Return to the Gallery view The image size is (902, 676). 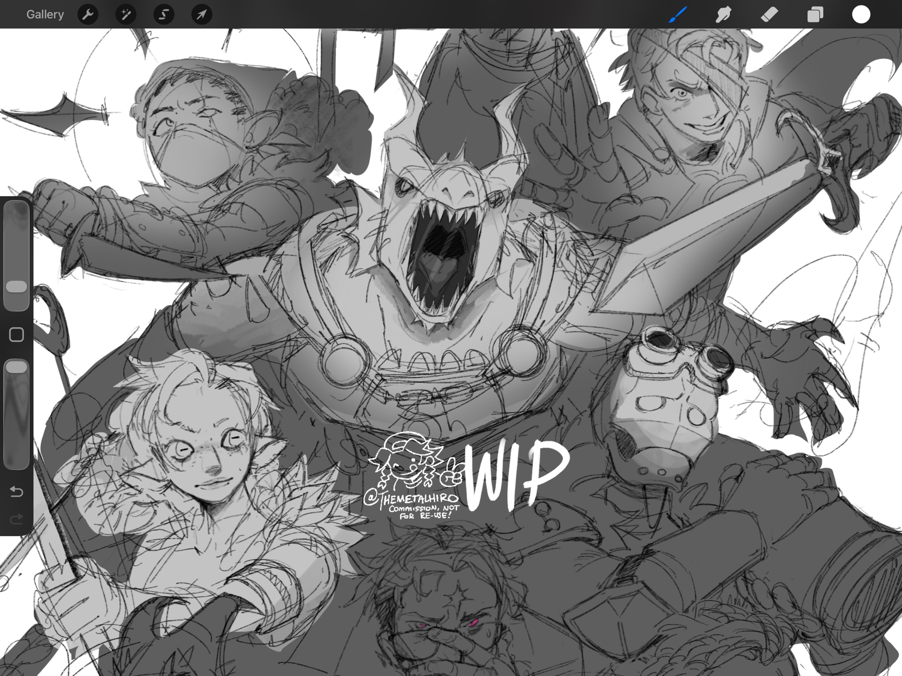point(45,14)
